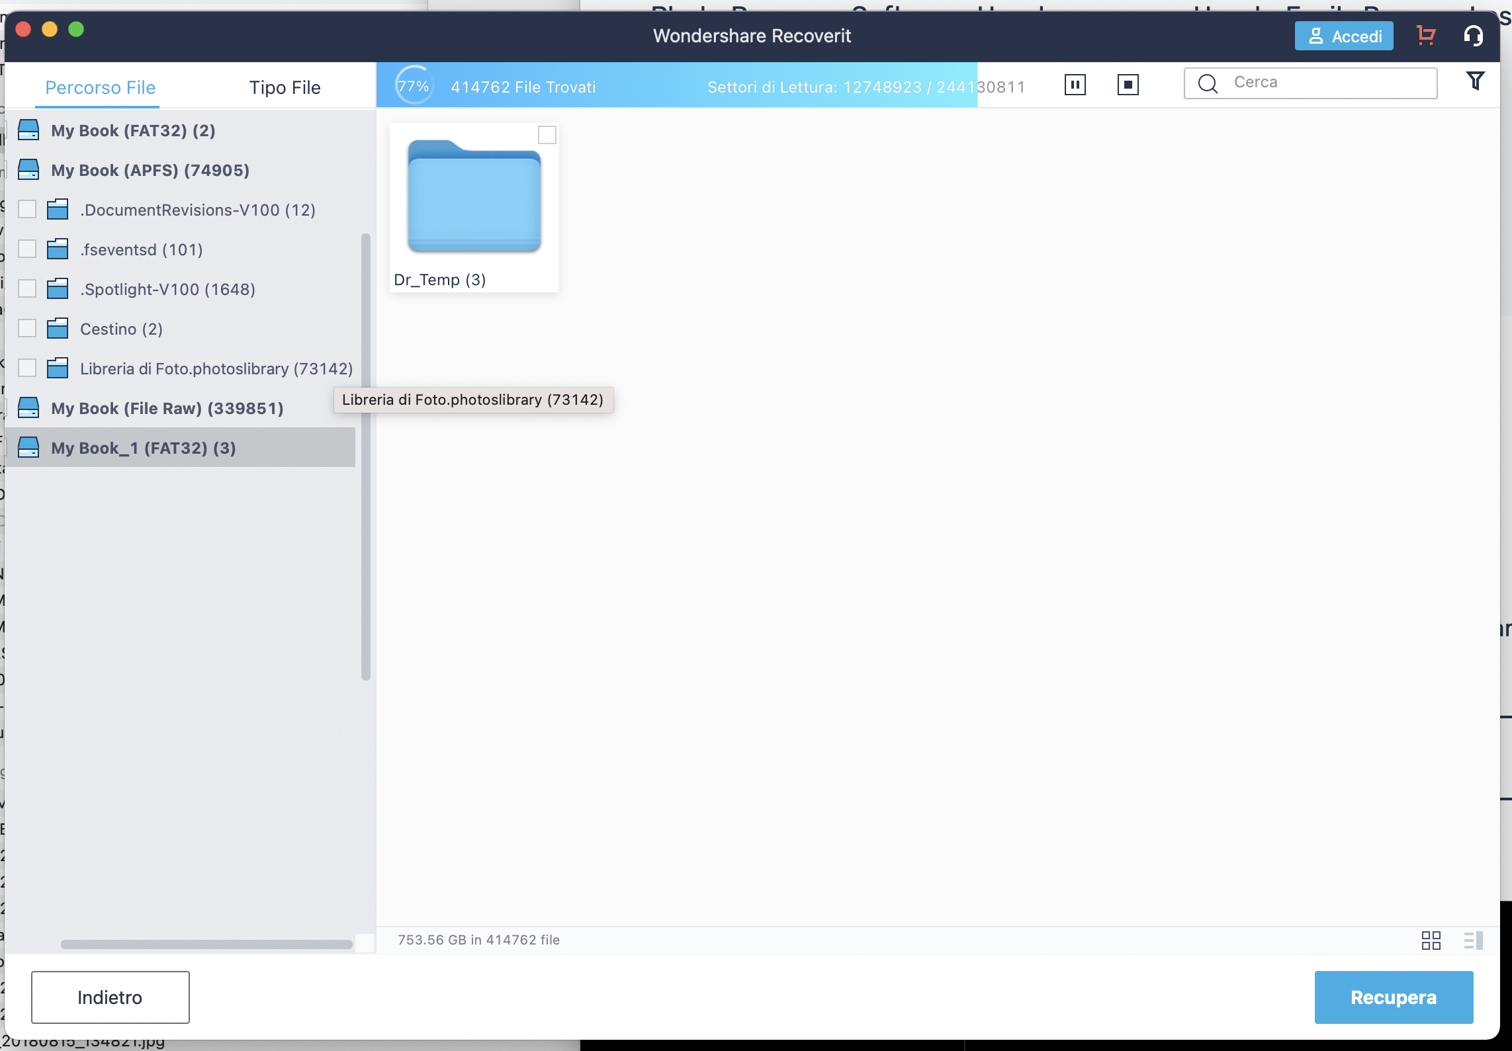Screen dimensions: 1512x1051
Task: Switch to grid view icon
Action: click(1431, 940)
